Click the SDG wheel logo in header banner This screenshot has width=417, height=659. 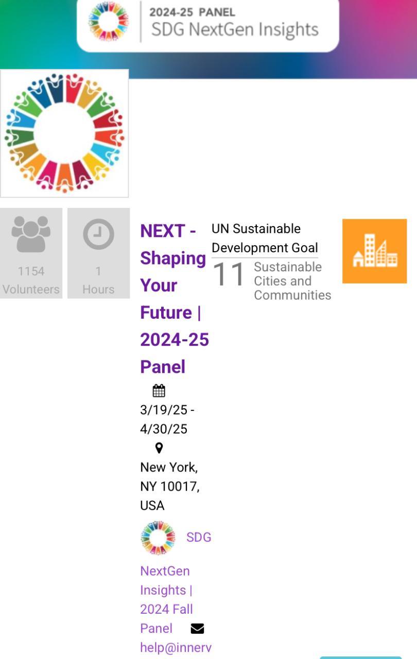(108, 22)
